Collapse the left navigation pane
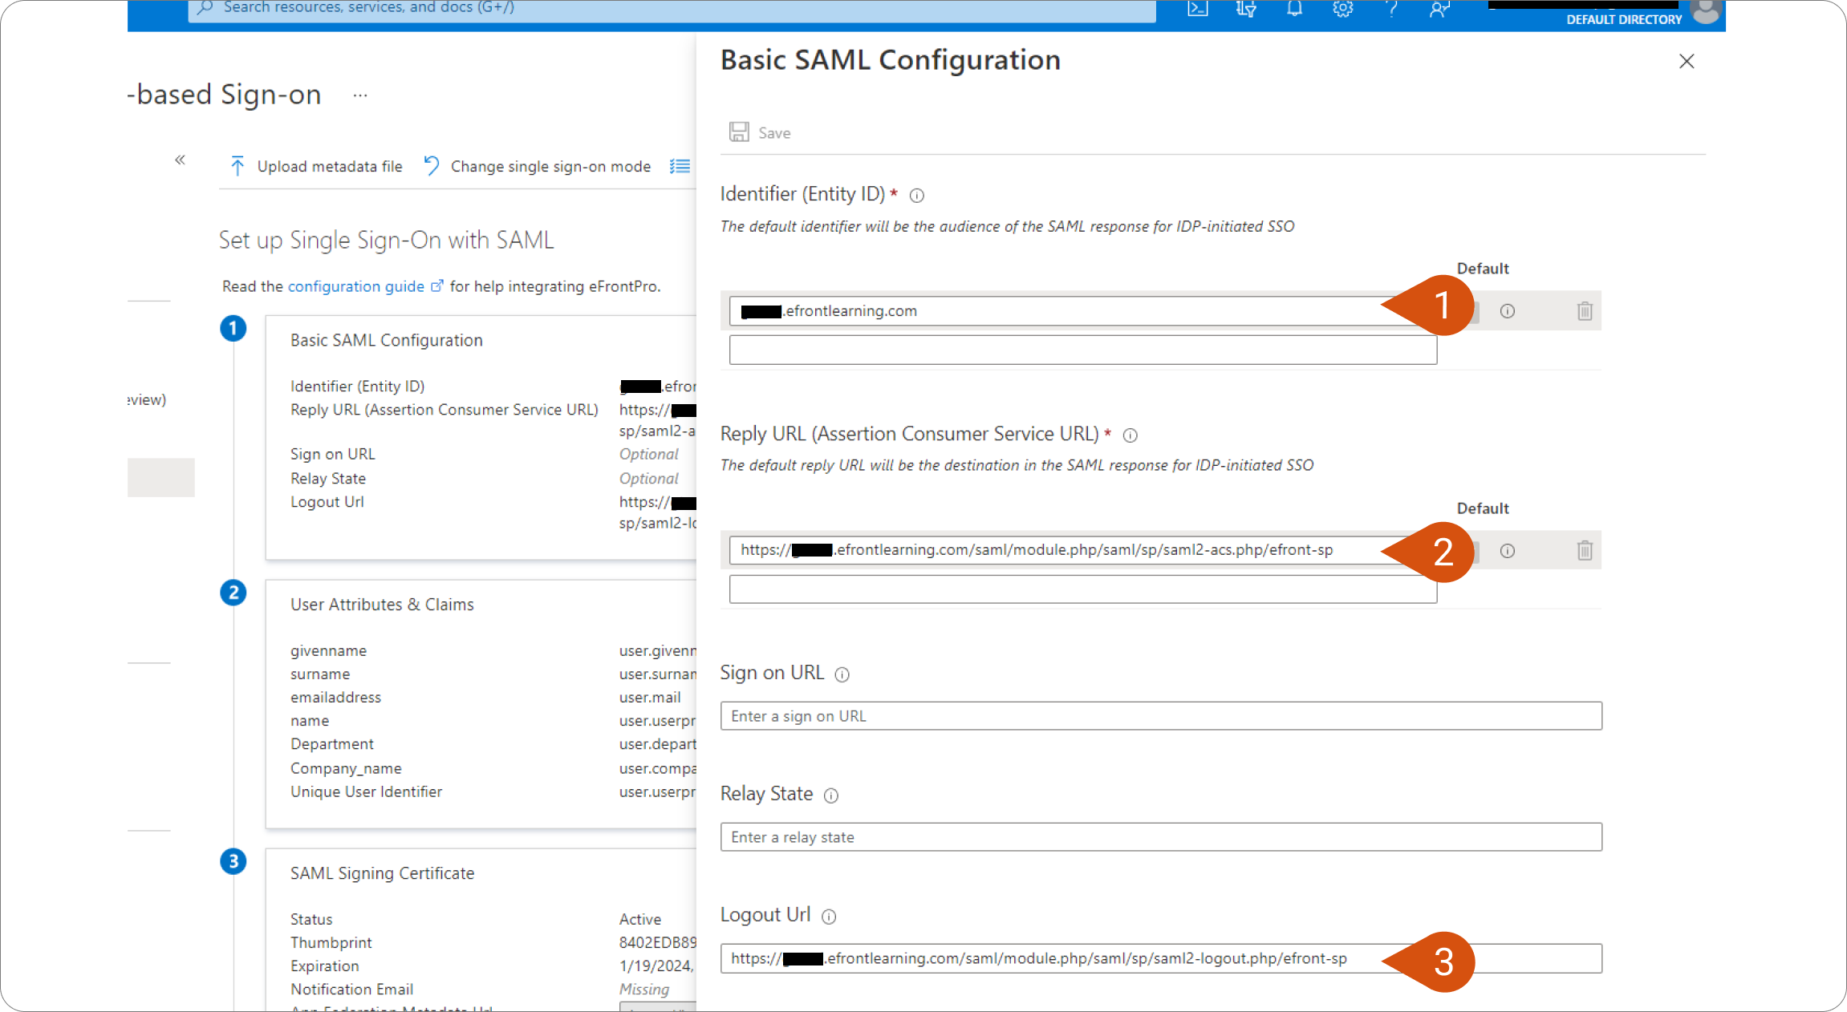1847x1012 pixels. coord(181,160)
